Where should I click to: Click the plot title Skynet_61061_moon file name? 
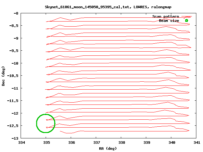(87, 7)
